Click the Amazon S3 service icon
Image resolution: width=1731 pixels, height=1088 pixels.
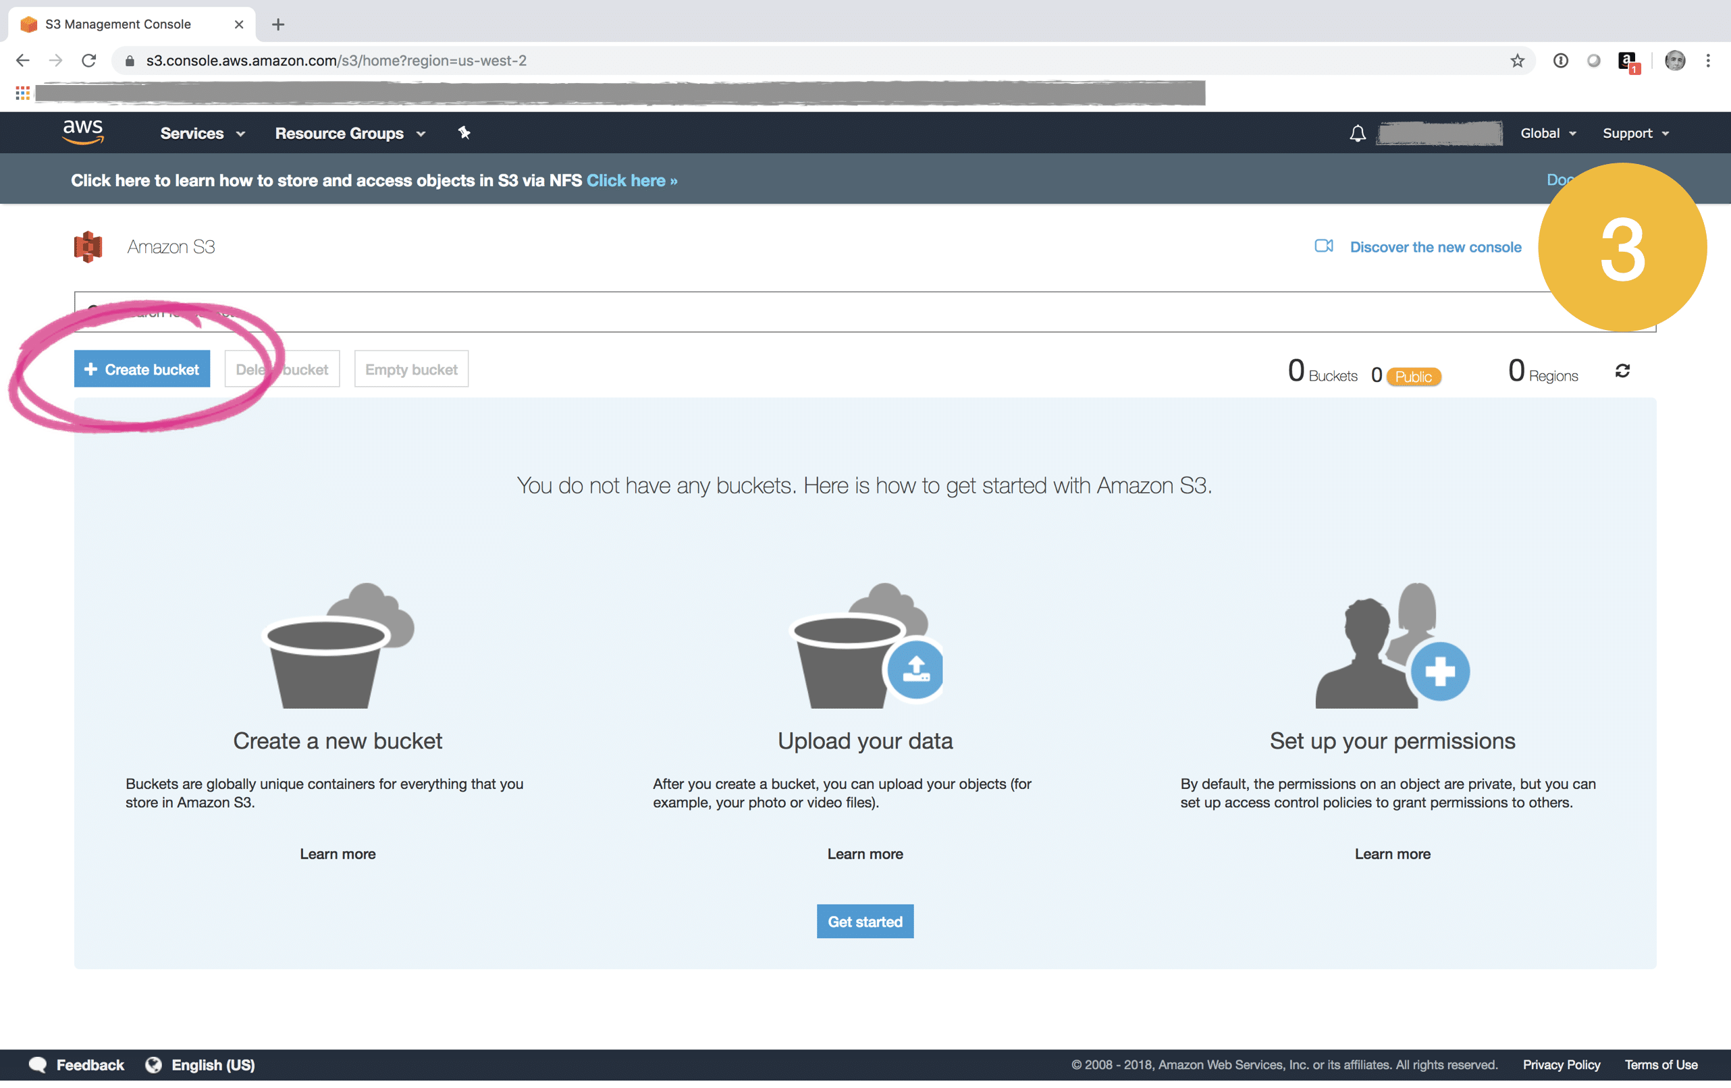(x=88, y=246)
